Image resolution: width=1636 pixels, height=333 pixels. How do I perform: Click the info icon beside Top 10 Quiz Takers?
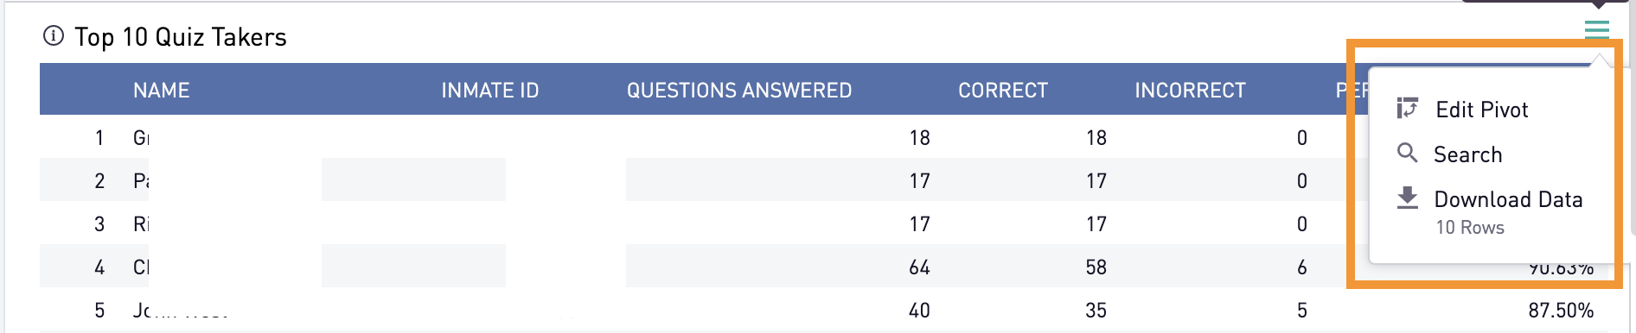coord(54,36)
